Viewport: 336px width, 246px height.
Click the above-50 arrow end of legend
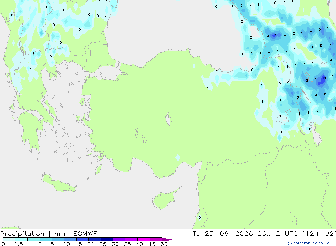168,240
